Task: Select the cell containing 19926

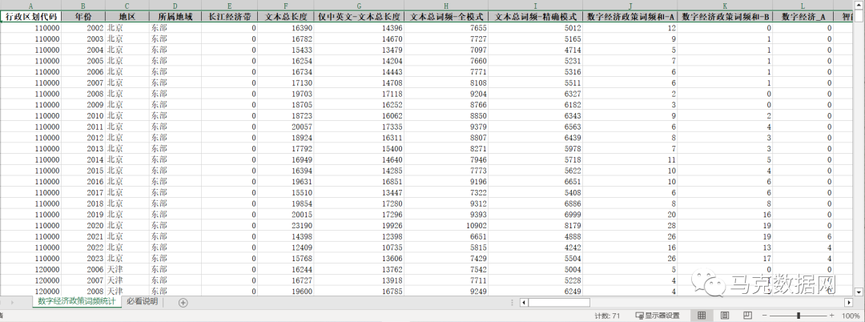Action: [x=359, y=226]
